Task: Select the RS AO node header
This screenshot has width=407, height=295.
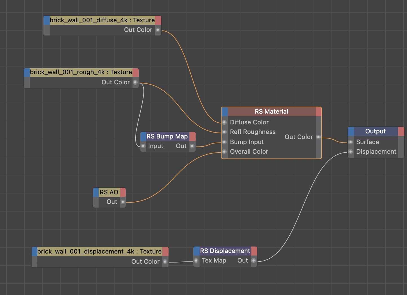Action: pos(109,192)
